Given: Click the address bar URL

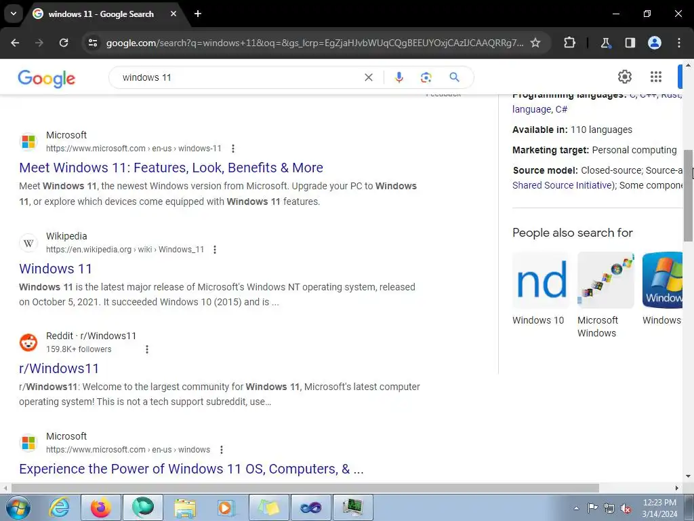Looking at the screenshot, I should click(x=314, y=43).
